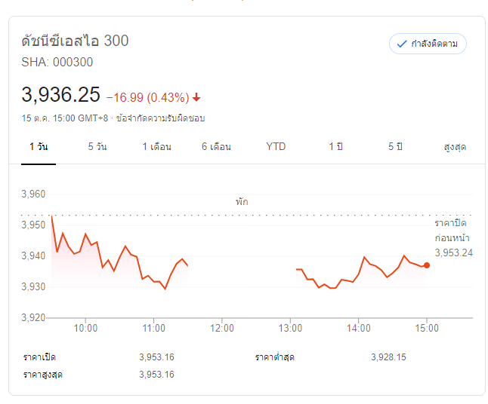Click the red end-point dot on chart
Screen dimensions: 488x404
pos(427,265)
